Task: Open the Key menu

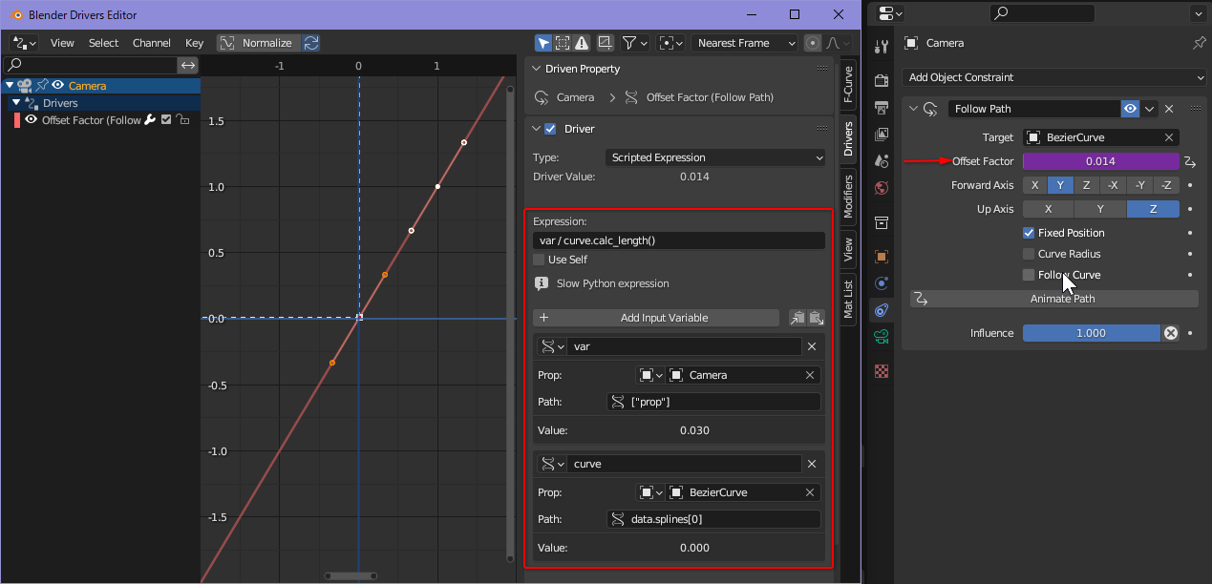Action: coord(194,43)
